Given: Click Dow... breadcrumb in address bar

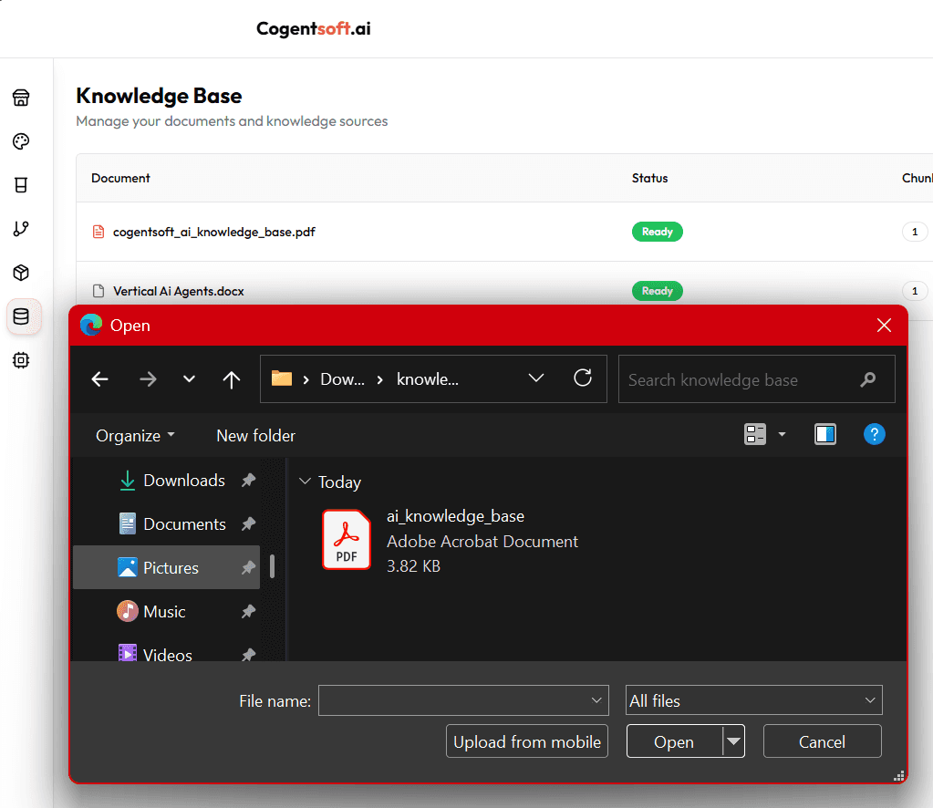Looking at the screenshot, I should [342, 379].
